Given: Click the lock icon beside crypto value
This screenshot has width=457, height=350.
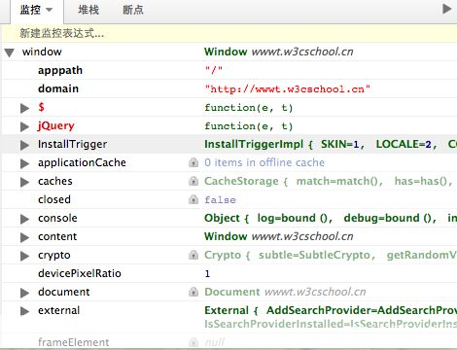Looking at the screenshot, I should [x=193, y=255].
